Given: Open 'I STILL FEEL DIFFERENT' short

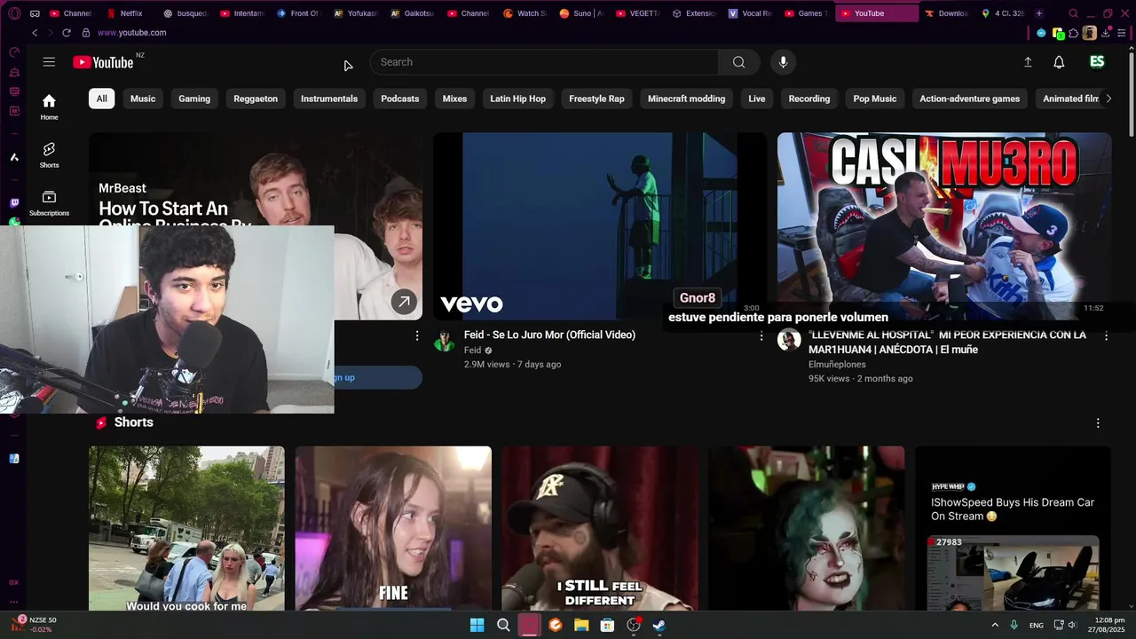Looking at the screenshot, I should pos(600,528).
